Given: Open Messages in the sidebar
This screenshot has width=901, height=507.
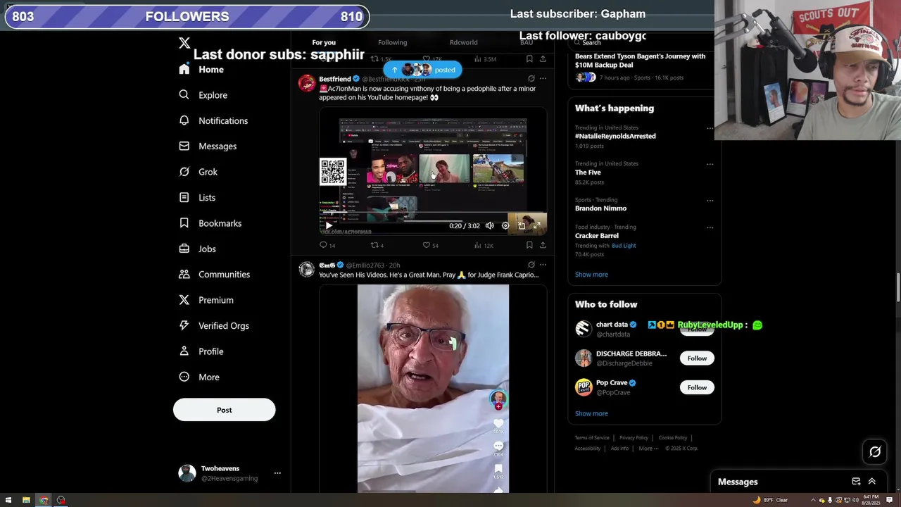Looking at the screenshot, I should (x=208, y=146).
